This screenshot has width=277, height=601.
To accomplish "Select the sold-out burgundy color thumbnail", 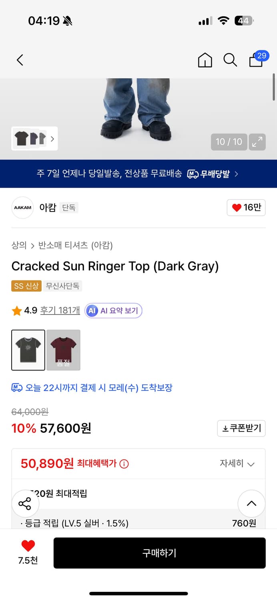I will tap(63, 350).
